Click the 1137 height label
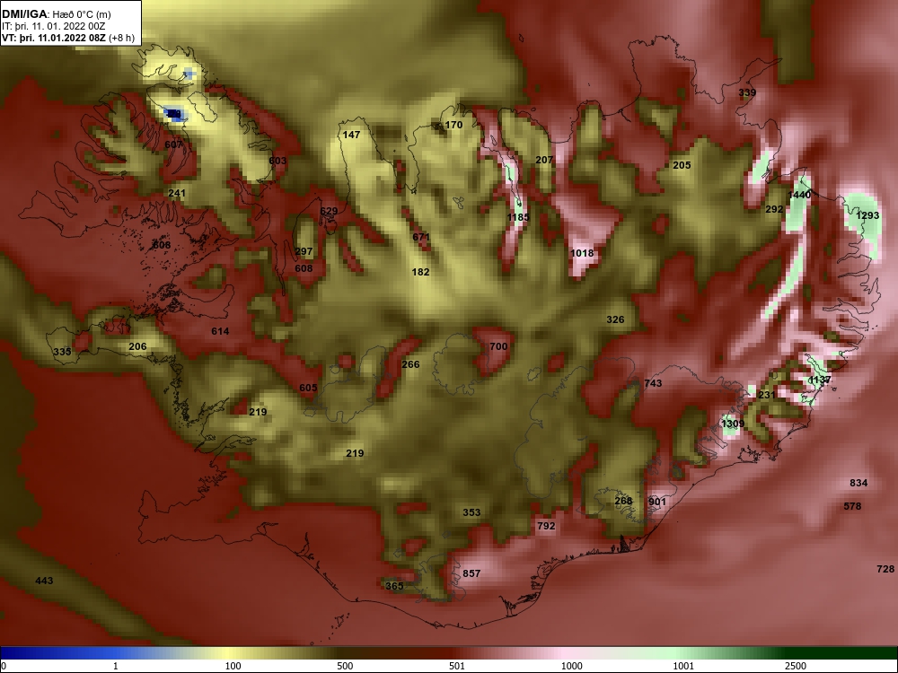 coord(820,380)
